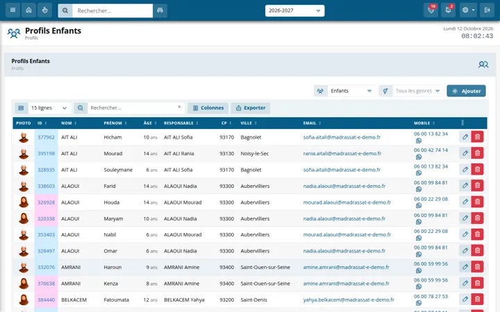Sort table by PRÉNOM column
The width and height of the screenshot is (500, 312).
click(115, 123)
